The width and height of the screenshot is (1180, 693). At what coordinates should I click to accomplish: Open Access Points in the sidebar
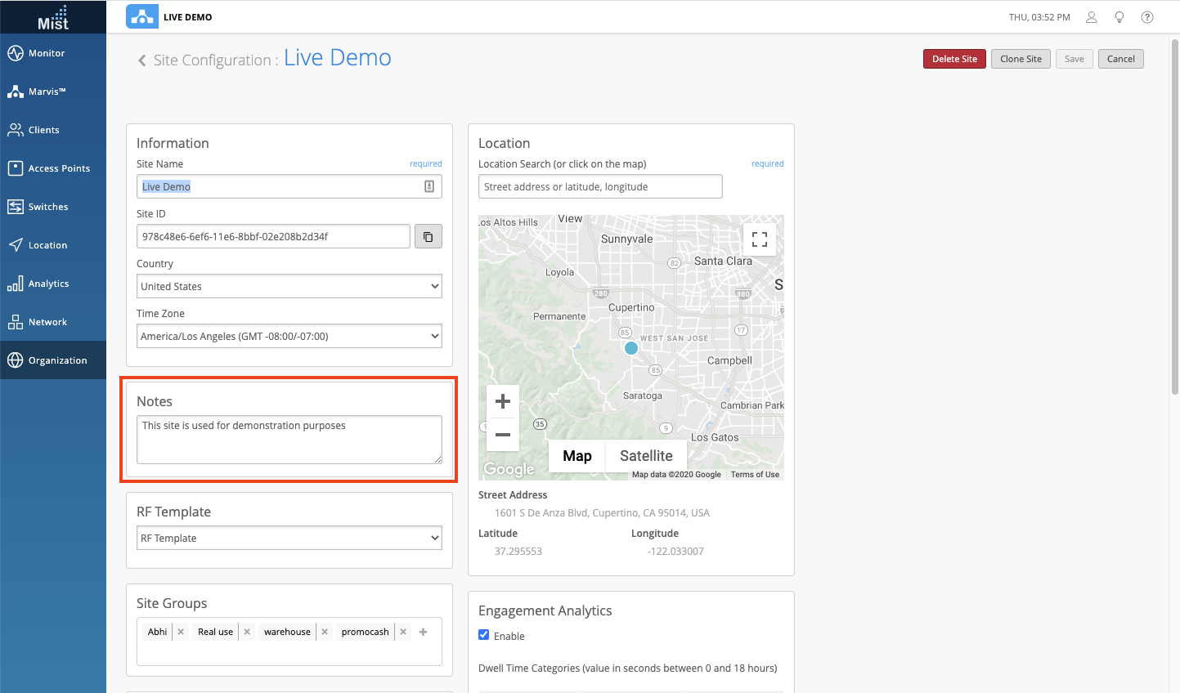[59, 168]
